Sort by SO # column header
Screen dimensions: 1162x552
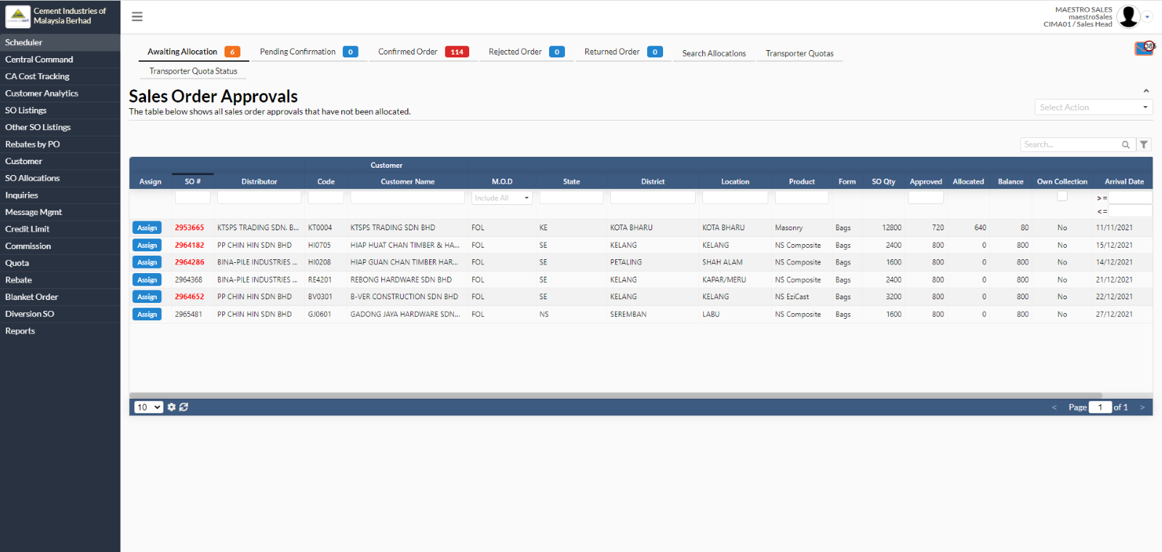[x=192, y=182]
